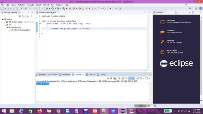
Task: Open the Open Perspective icon
Action: 196,9
